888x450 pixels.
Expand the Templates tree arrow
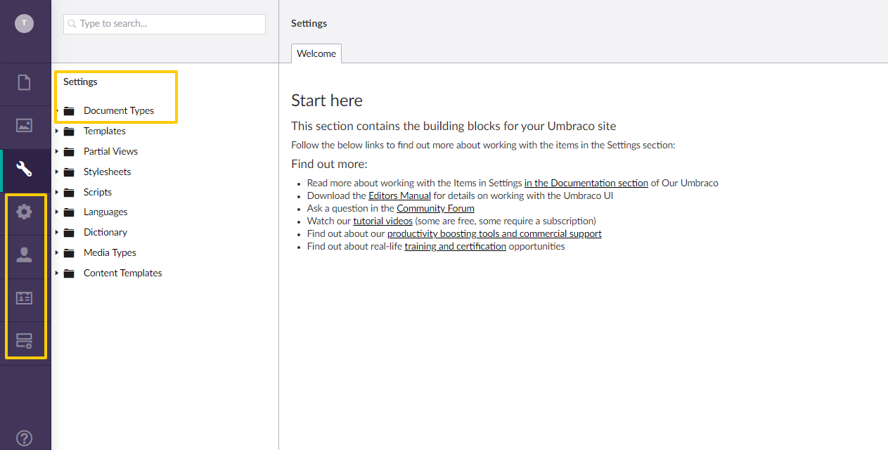(57, 131)
